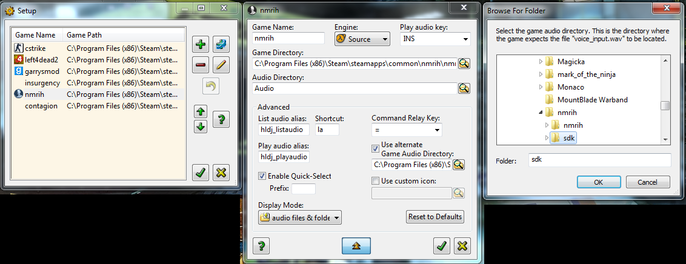
Task: Open Display Mode dropdown
Action: click(x=300, y=217)
